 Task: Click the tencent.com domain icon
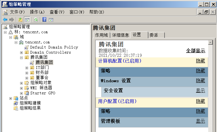(21, 42)
